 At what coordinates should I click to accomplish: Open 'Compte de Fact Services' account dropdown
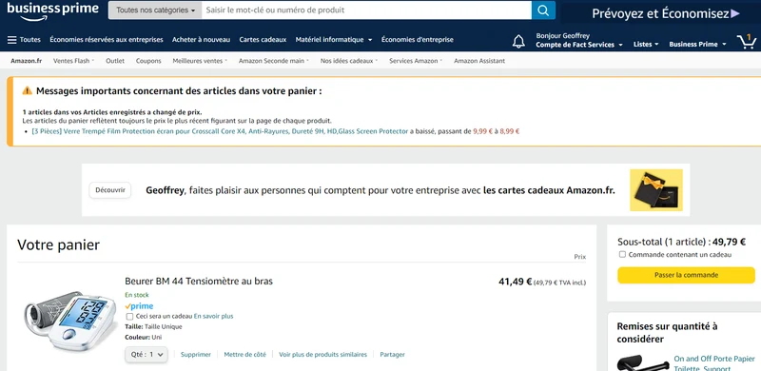[579, 45]
